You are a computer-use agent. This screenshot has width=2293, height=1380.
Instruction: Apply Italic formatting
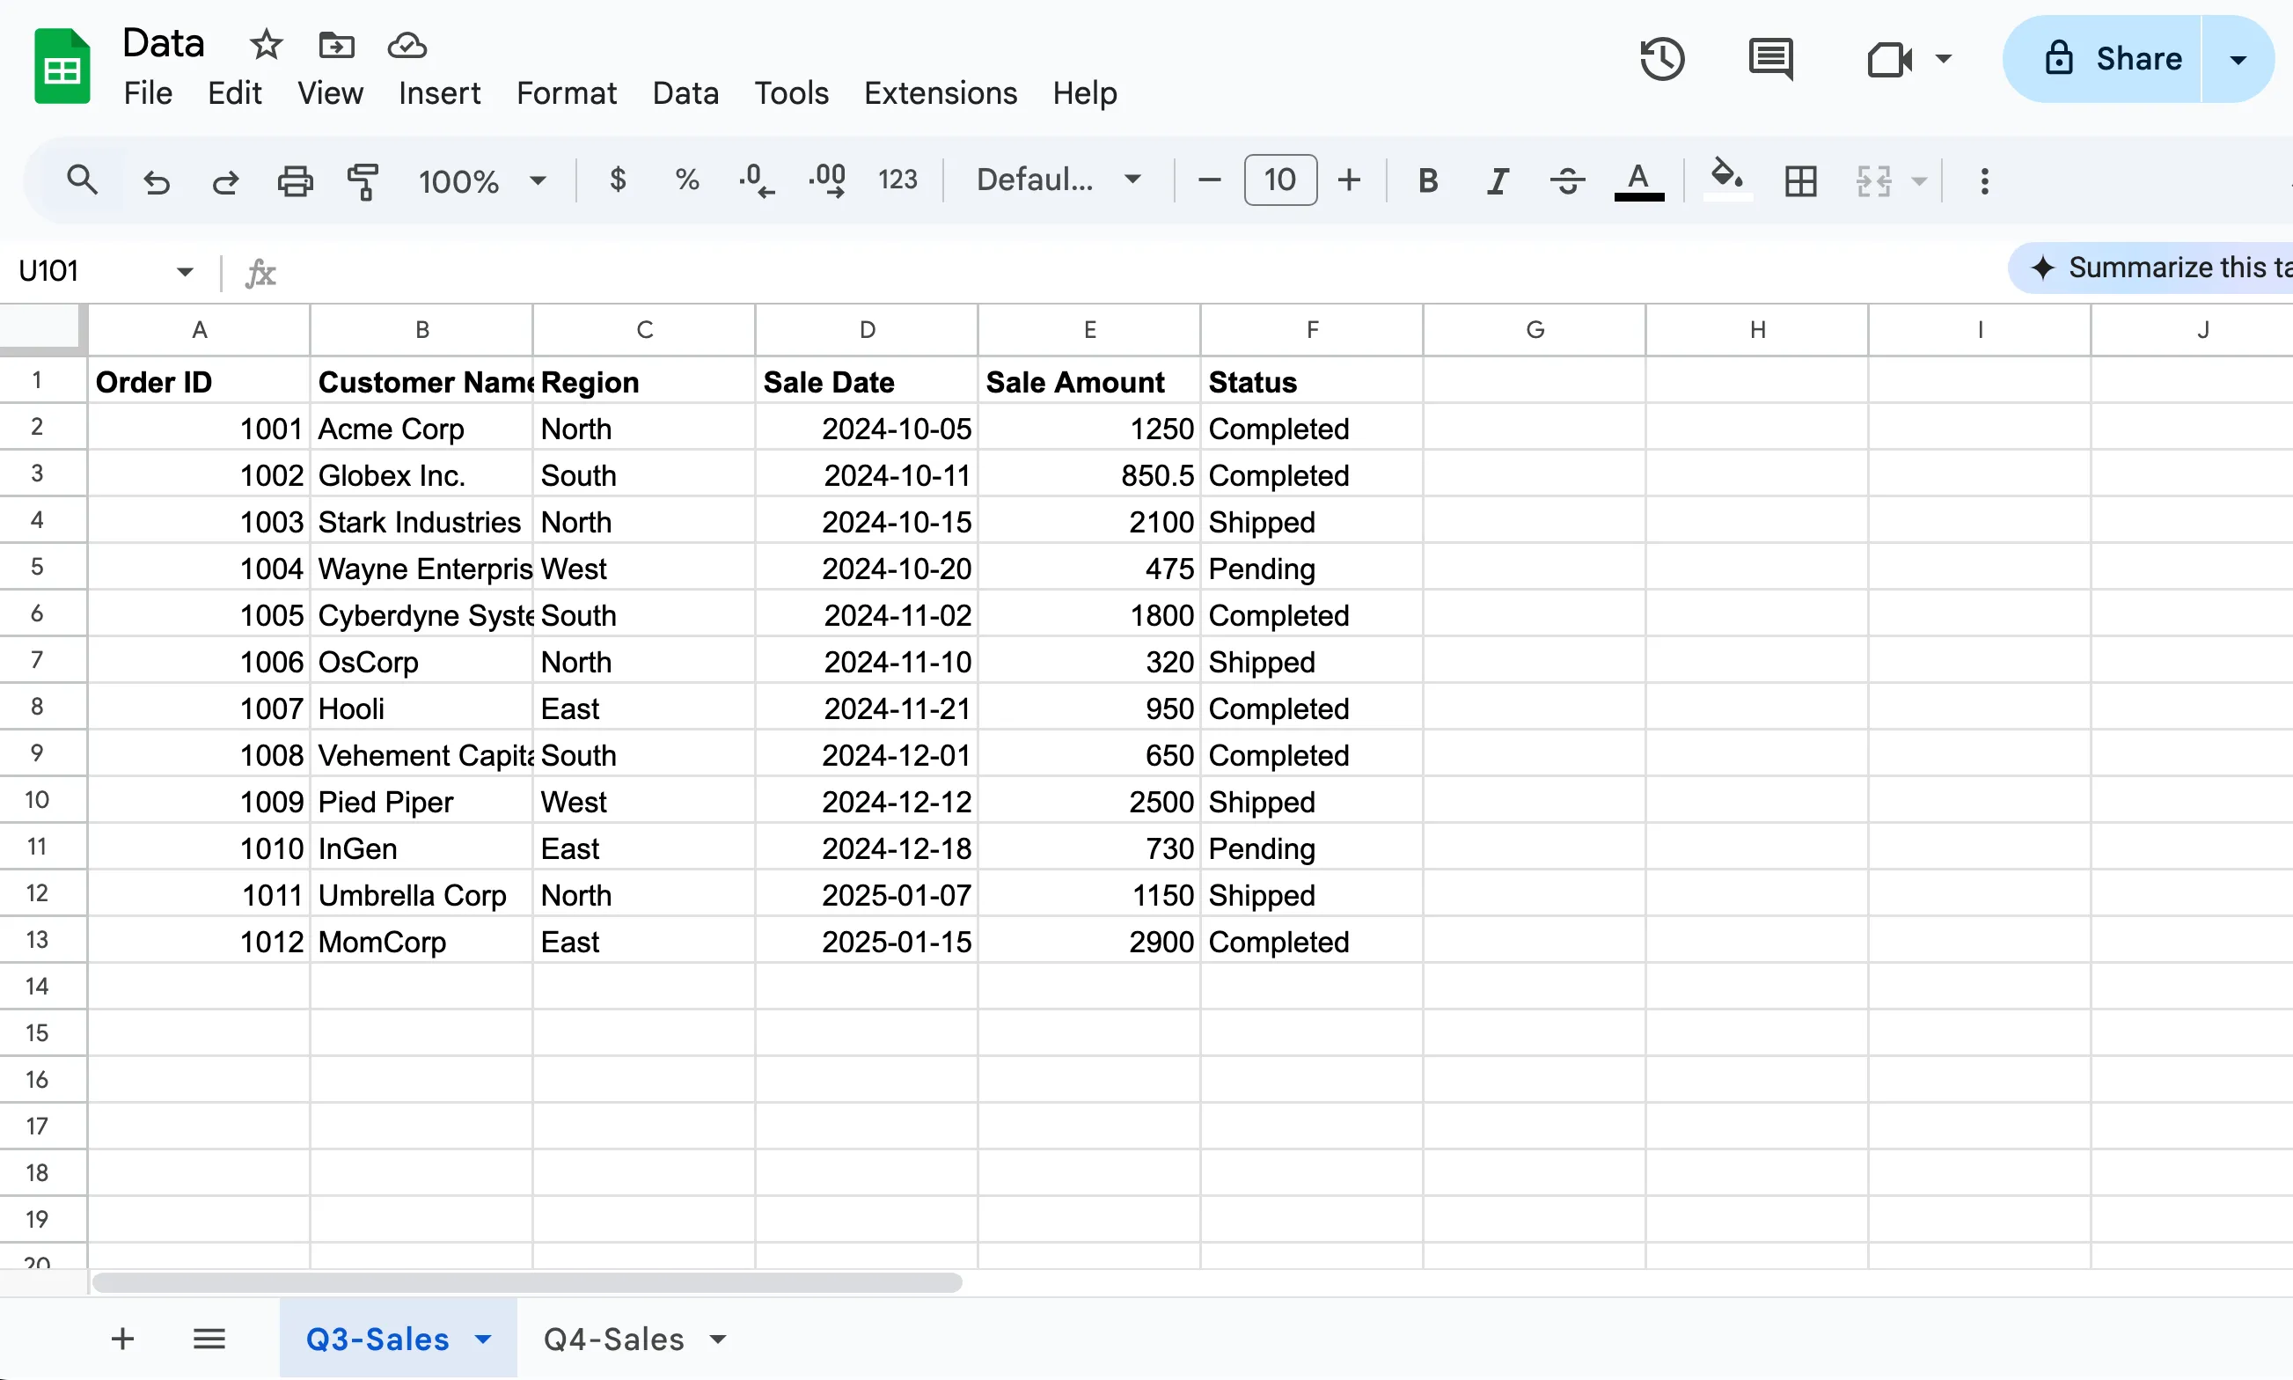click(1497, 180)
